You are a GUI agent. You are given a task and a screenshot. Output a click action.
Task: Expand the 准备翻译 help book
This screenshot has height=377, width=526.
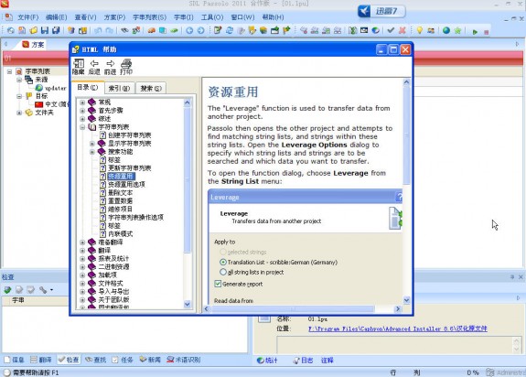coord(82,242)
